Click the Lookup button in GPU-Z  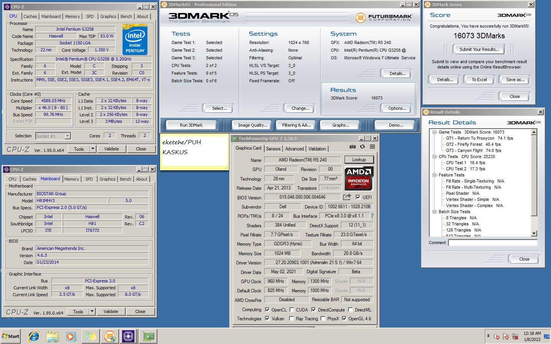[x=359, y=160]
